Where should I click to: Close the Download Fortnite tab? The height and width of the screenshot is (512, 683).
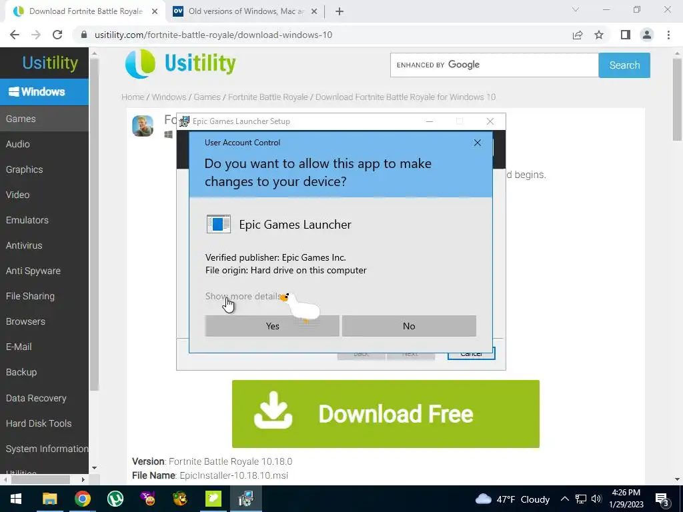(x=155, y=12)
